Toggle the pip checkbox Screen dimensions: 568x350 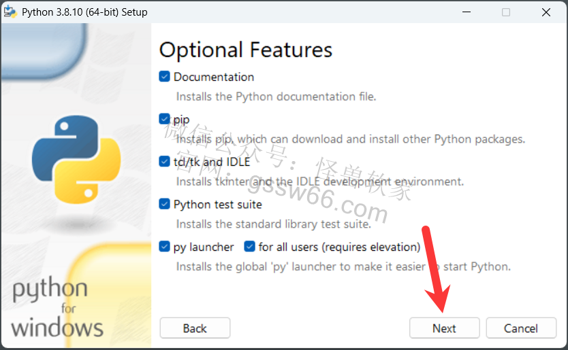point(164,119)
